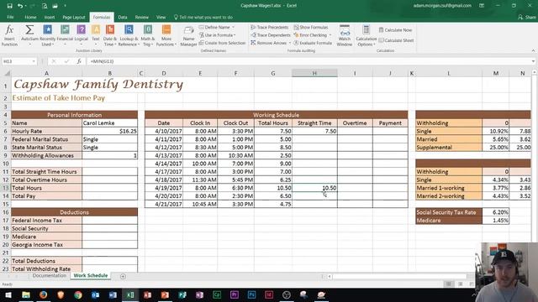The width and height of the screenshot is (538, 302).
Task: Switch to the Page Layout tab
Action: click(x=74, y=17)
